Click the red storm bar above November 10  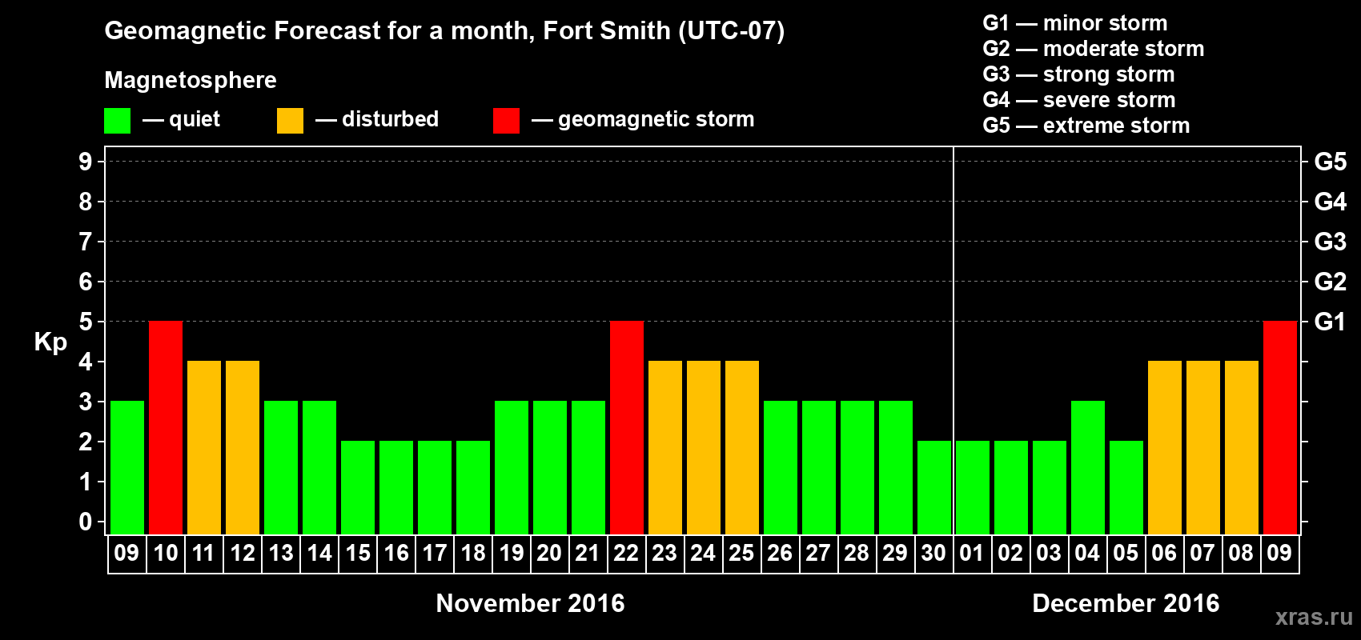coord(166,427)
